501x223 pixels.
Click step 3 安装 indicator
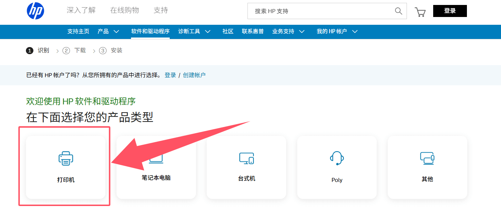(111, 51)
